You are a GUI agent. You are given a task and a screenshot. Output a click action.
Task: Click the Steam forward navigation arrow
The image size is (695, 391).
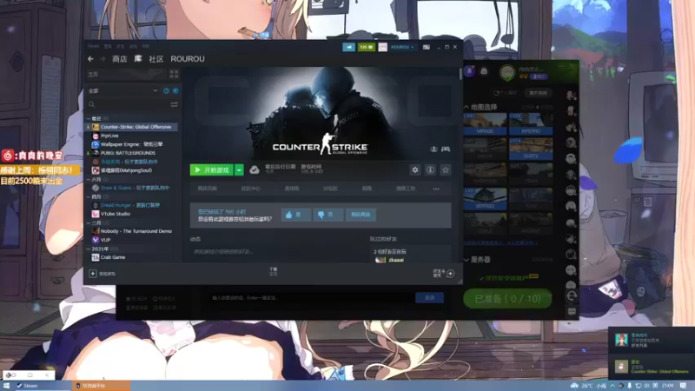pyautogui.click(x=103, y=59)
